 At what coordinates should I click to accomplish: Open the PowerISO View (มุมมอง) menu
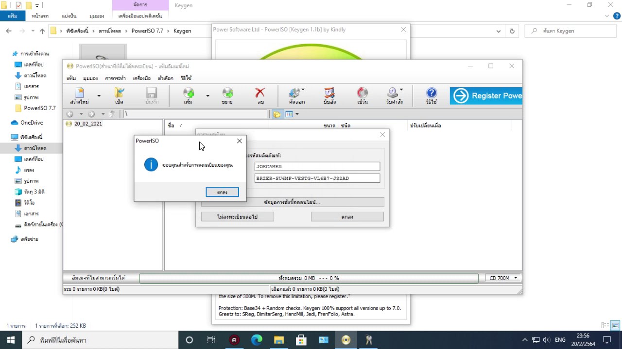[90, 78]
